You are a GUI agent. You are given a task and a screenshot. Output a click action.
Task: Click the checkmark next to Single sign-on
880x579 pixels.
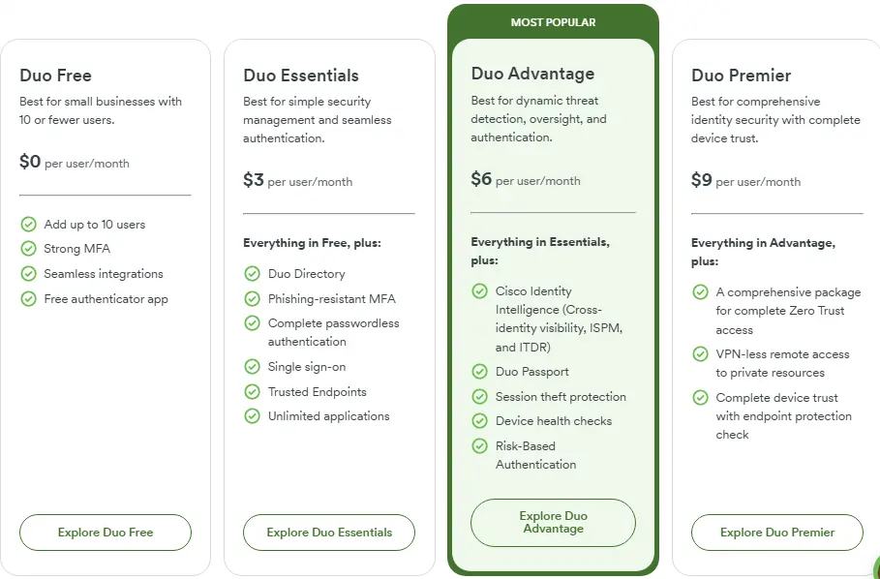coord(253,367)
